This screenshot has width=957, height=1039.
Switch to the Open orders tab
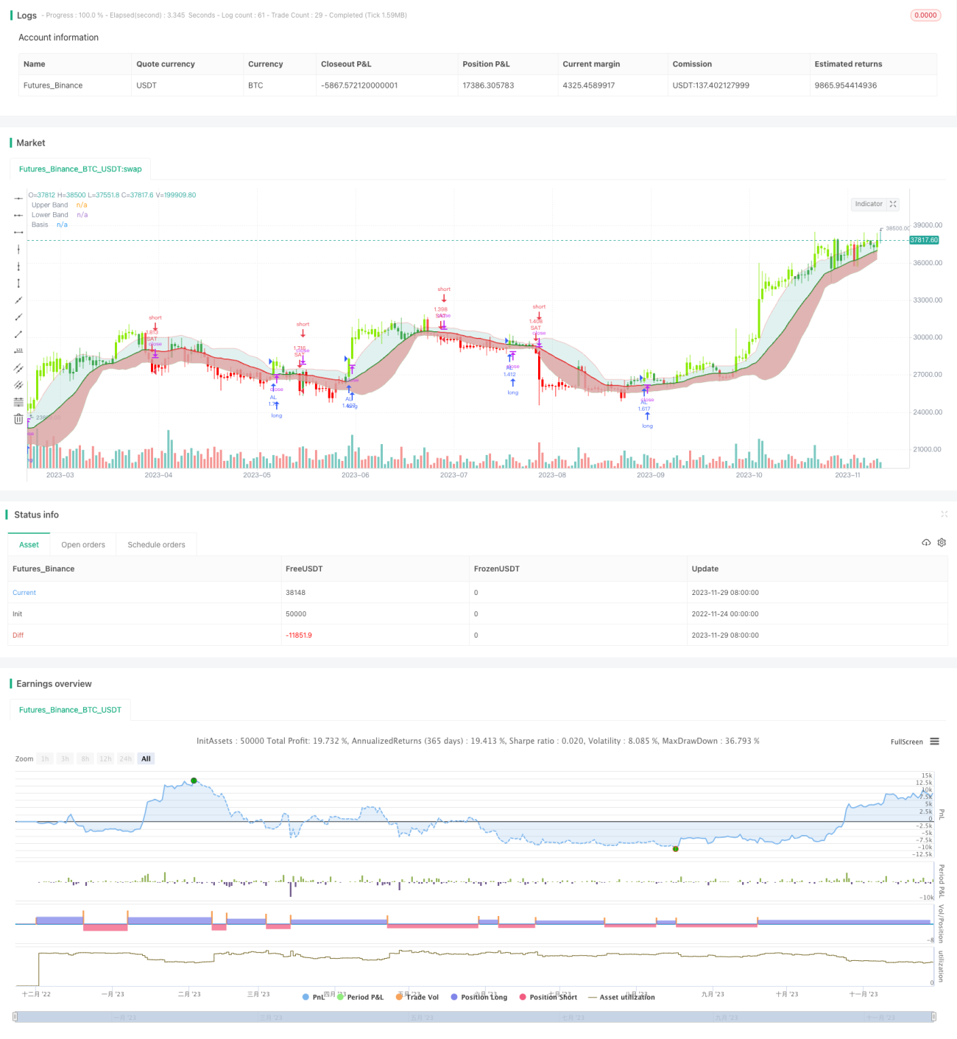[x=83, y=545]
